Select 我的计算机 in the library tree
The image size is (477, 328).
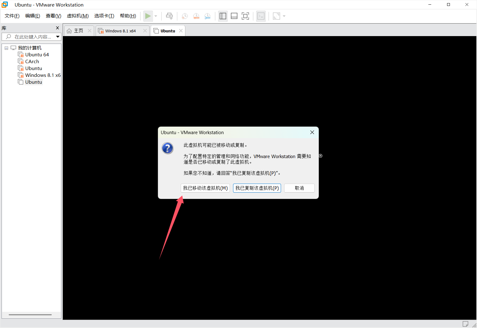[x=30, y=48]
